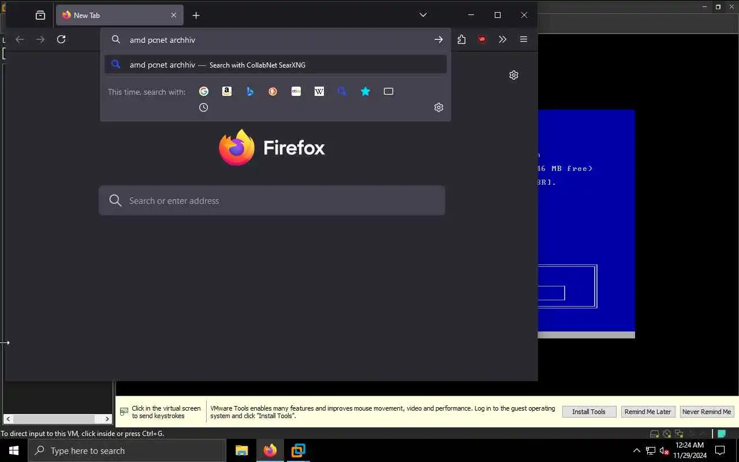Switch to VMware Workstation from the taskbar

(298, 450)
